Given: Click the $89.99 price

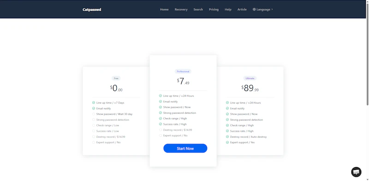Looking at the screenshot, I should (250, 88).
